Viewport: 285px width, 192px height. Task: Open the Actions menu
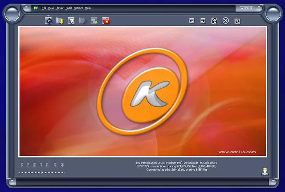(78, 8)
